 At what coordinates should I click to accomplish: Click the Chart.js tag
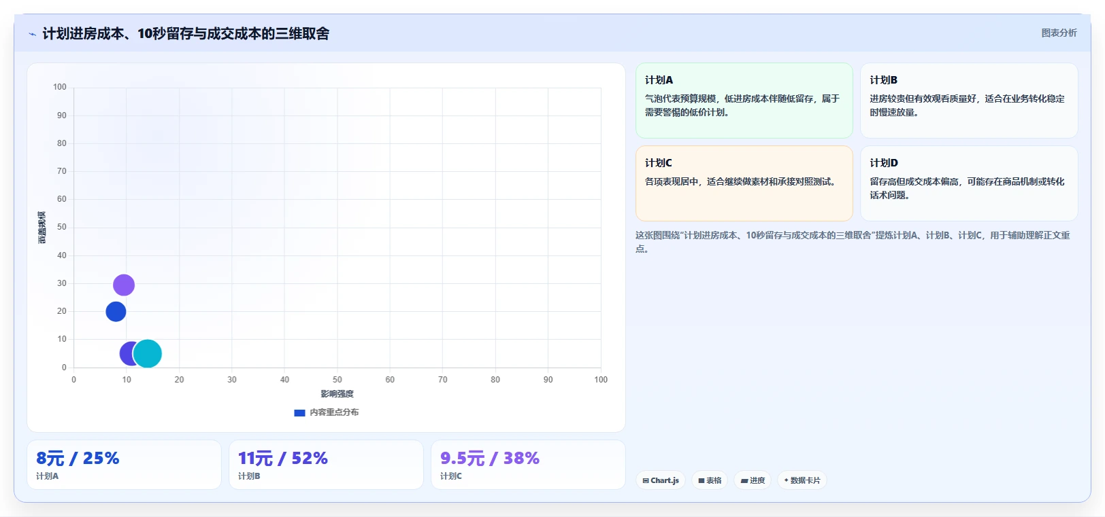tap(661, 480)
